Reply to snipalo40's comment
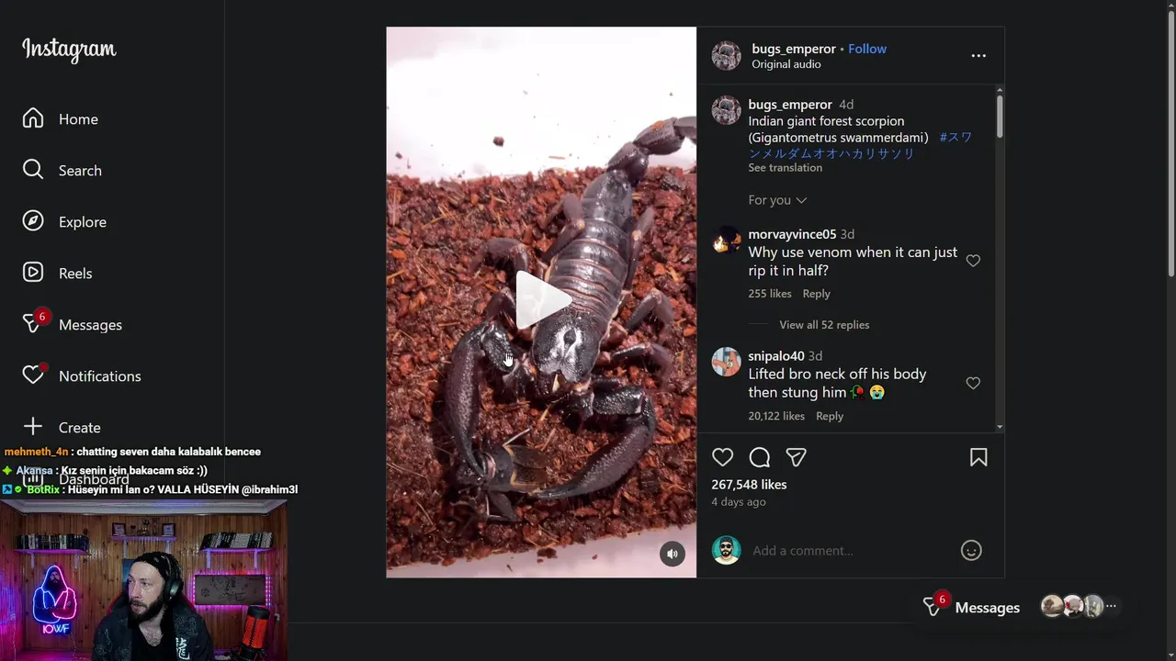 [830, 416]
